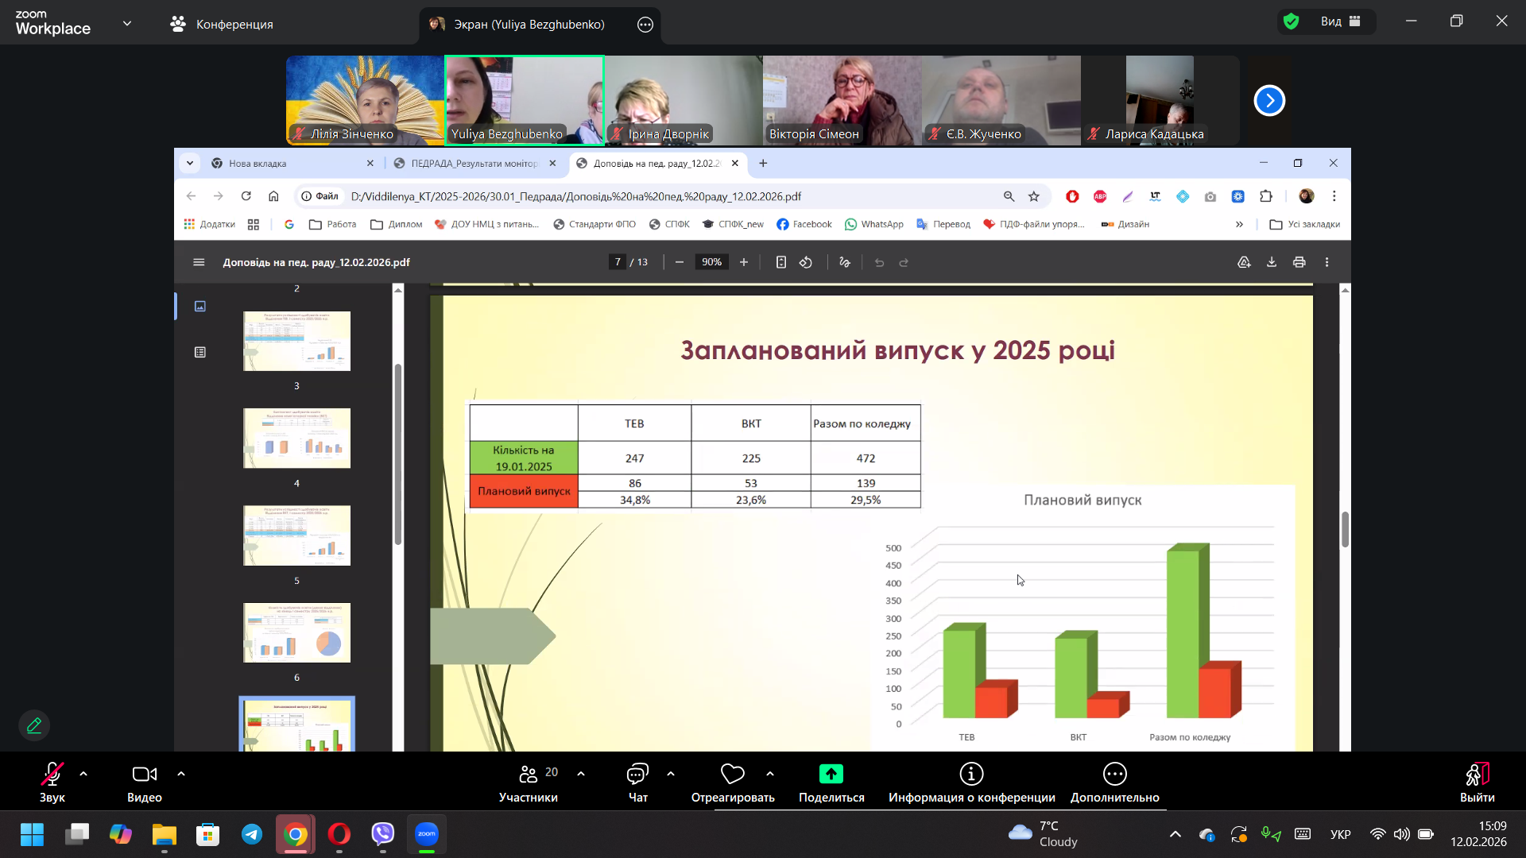
Task: Open the Чат panel
Action: pyautogui.click(x=637, y=774)
